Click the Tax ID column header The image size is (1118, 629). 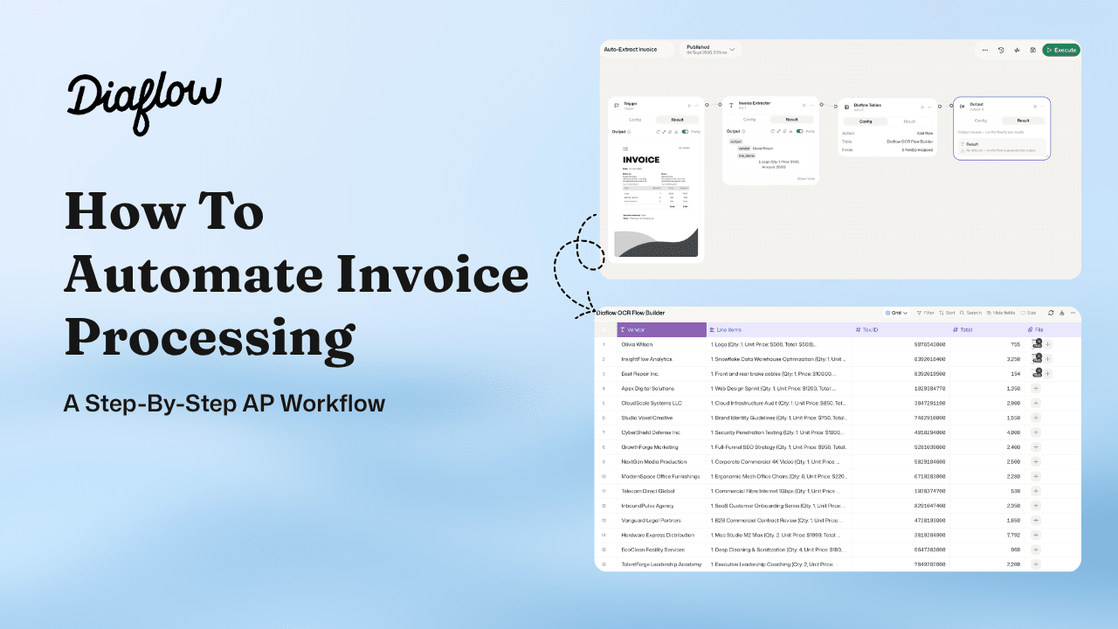tap(902, 329)
